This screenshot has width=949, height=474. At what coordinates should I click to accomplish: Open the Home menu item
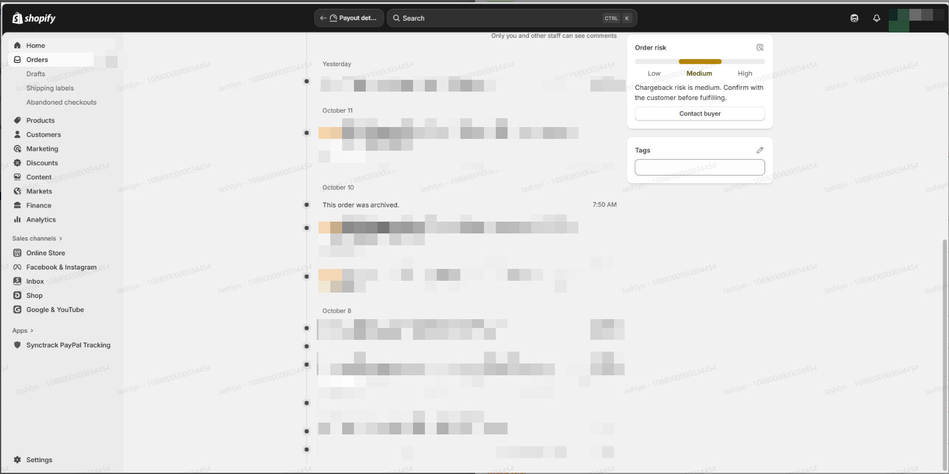35,46
